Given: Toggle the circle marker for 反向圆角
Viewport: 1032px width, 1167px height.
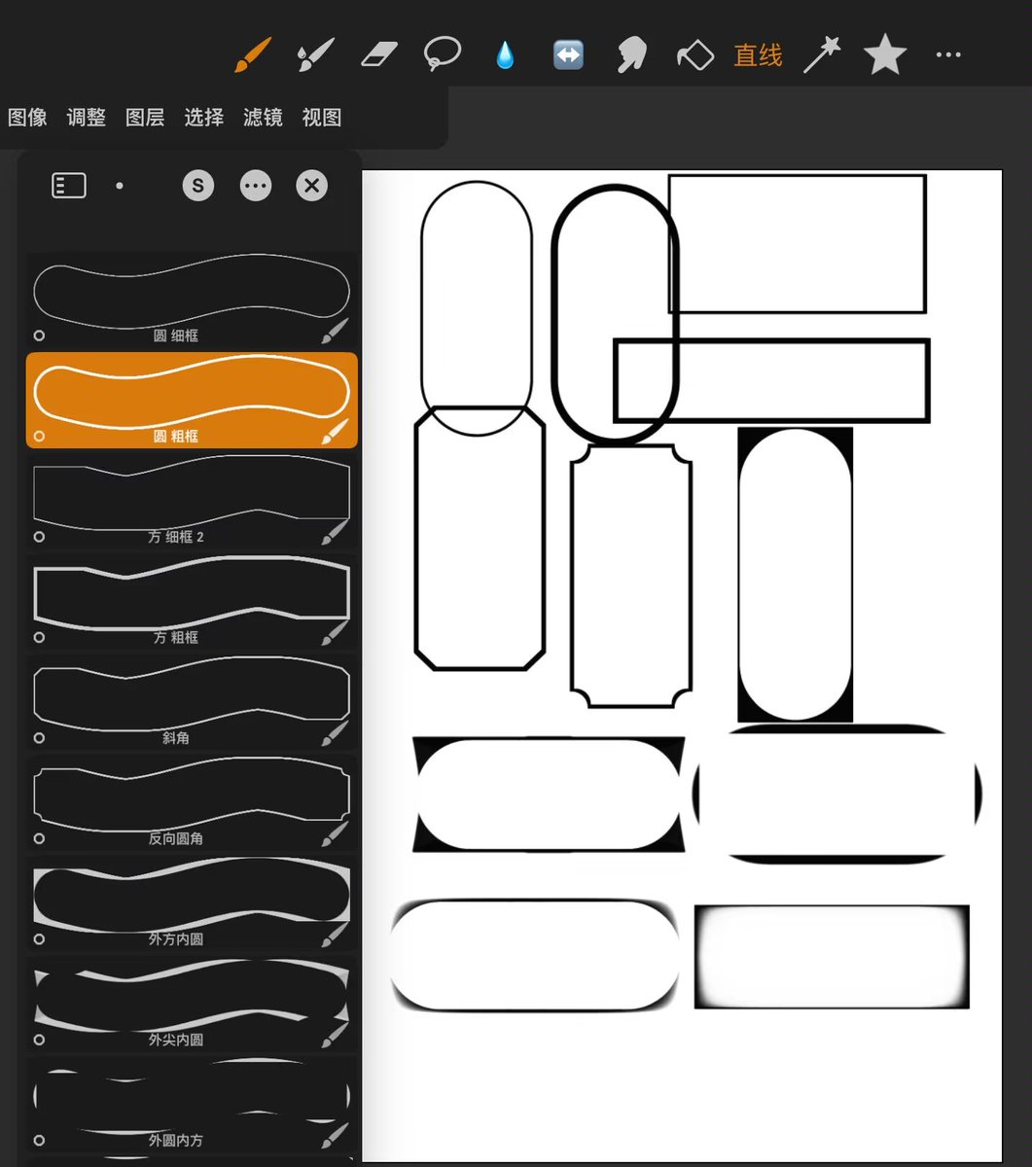Looking at the screenshot, I should (39, 838).
